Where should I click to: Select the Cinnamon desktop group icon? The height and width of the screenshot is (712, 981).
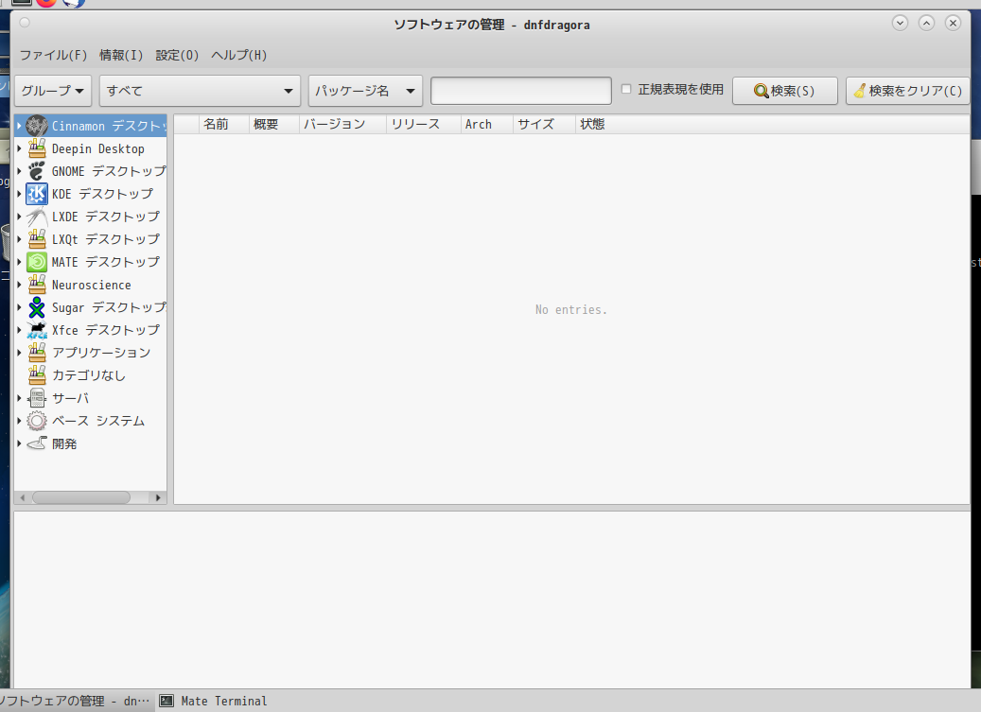click(x=37, y=126)
